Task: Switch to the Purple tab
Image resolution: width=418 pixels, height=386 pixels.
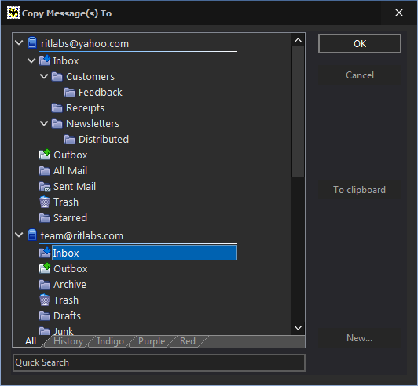Action: [x=152, y=341]
